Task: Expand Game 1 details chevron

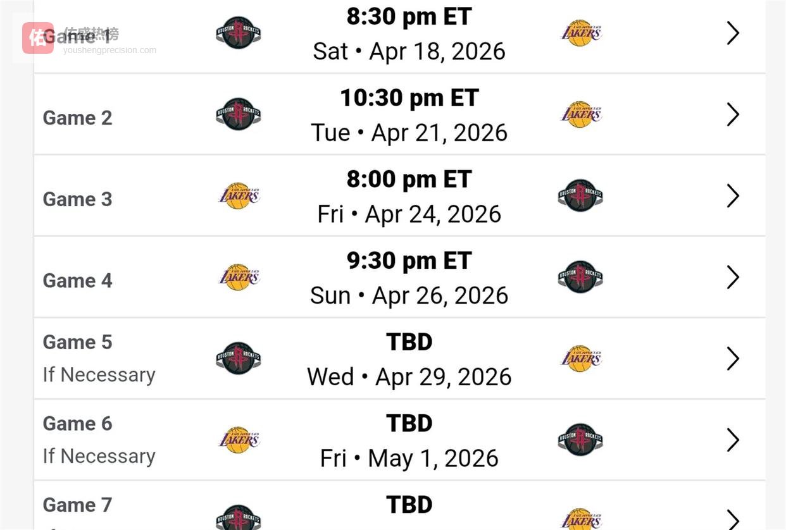Action: pyautogui.click(x=733, y=33)
